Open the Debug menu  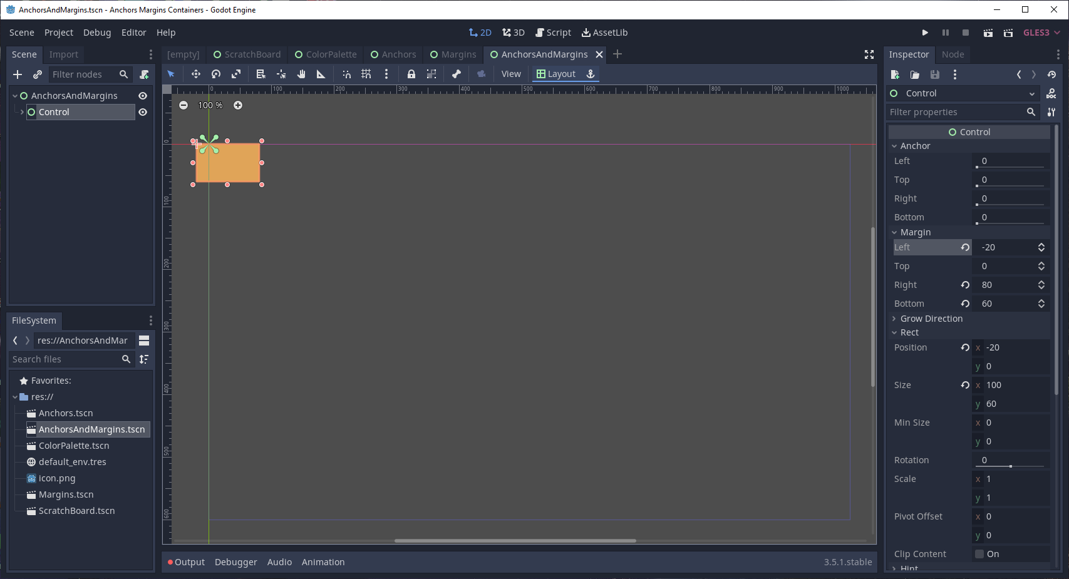97,33
